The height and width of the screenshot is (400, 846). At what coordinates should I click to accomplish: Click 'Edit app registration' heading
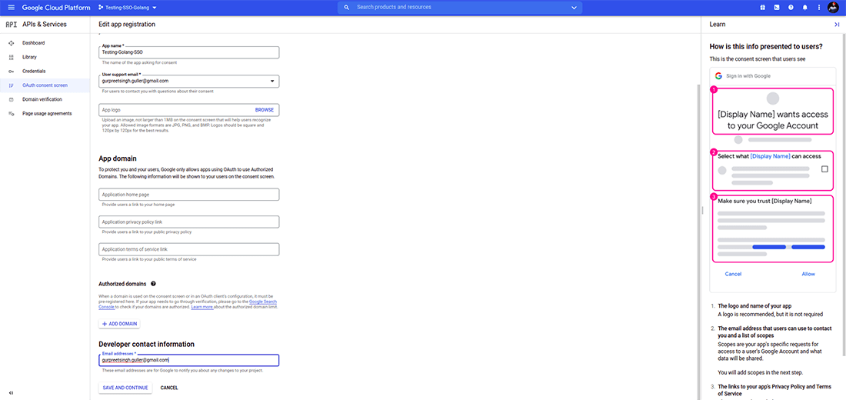127,25
